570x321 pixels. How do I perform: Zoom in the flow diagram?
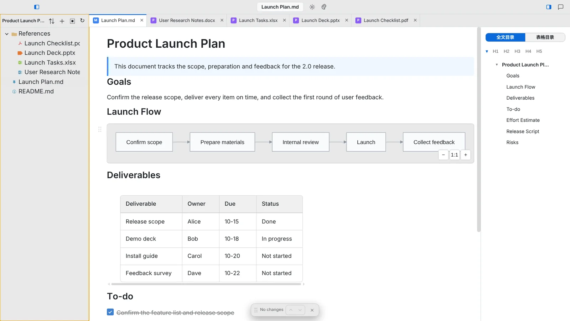click(x=466, y=155)
